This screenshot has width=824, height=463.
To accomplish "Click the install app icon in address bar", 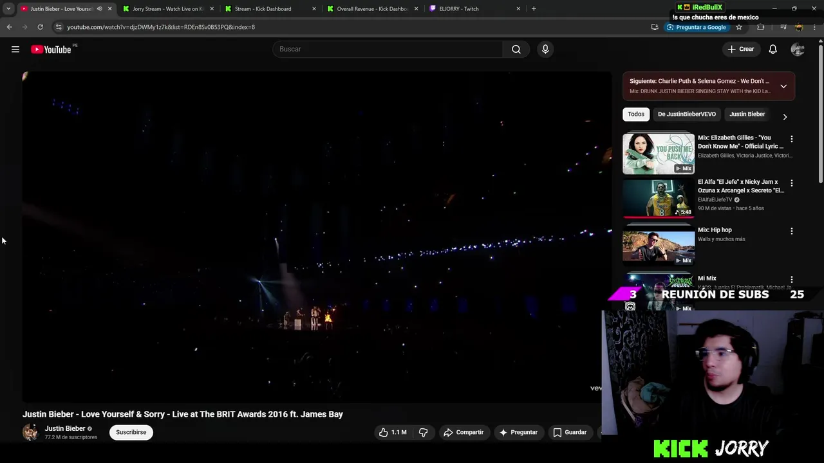I will coord(655,27).
